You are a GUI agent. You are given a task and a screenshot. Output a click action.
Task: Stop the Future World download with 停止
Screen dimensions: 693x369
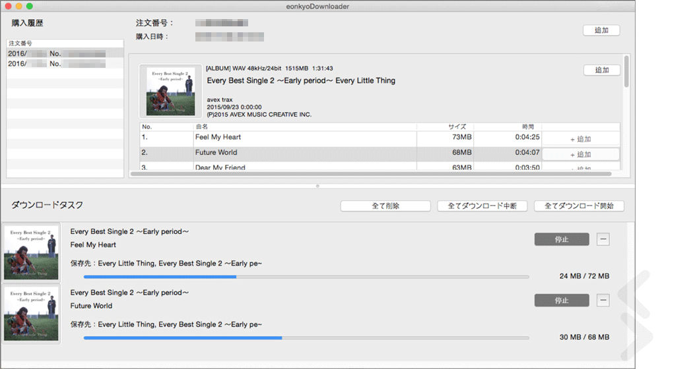562,300
